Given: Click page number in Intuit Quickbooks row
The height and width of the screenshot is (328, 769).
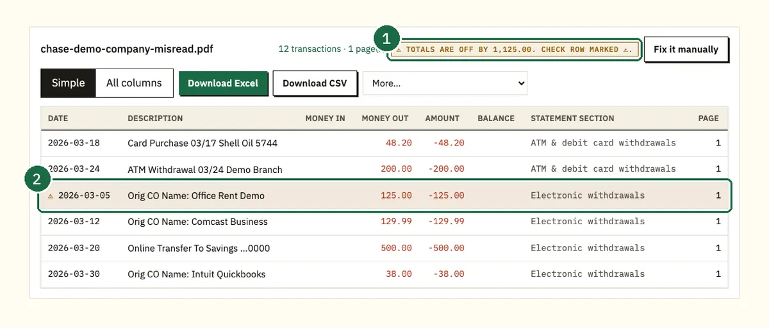Looking at the screenshot, I should [x=718, y=274].
